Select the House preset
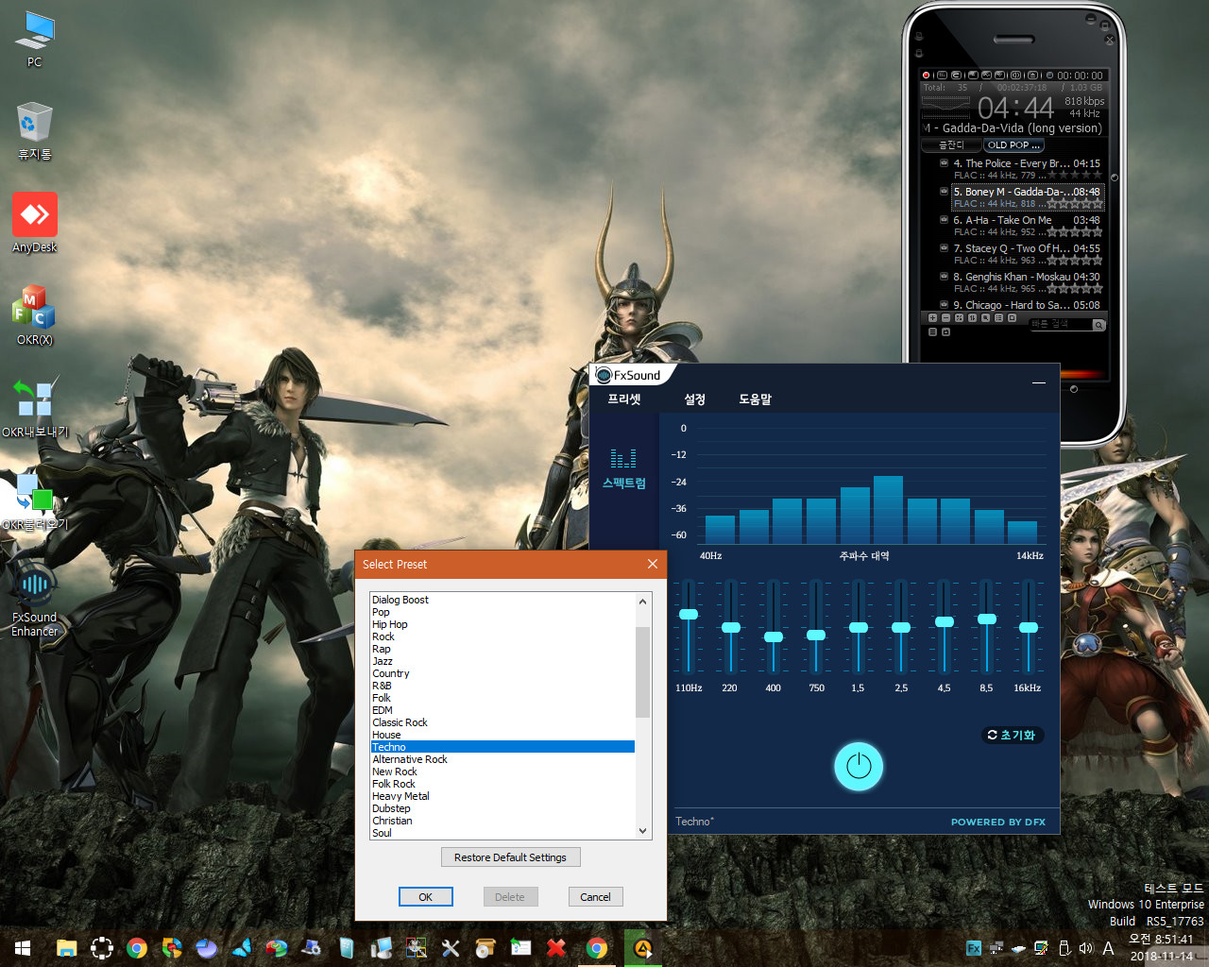The width and height of the screenshot is (1209, 967). click(502, 735)
